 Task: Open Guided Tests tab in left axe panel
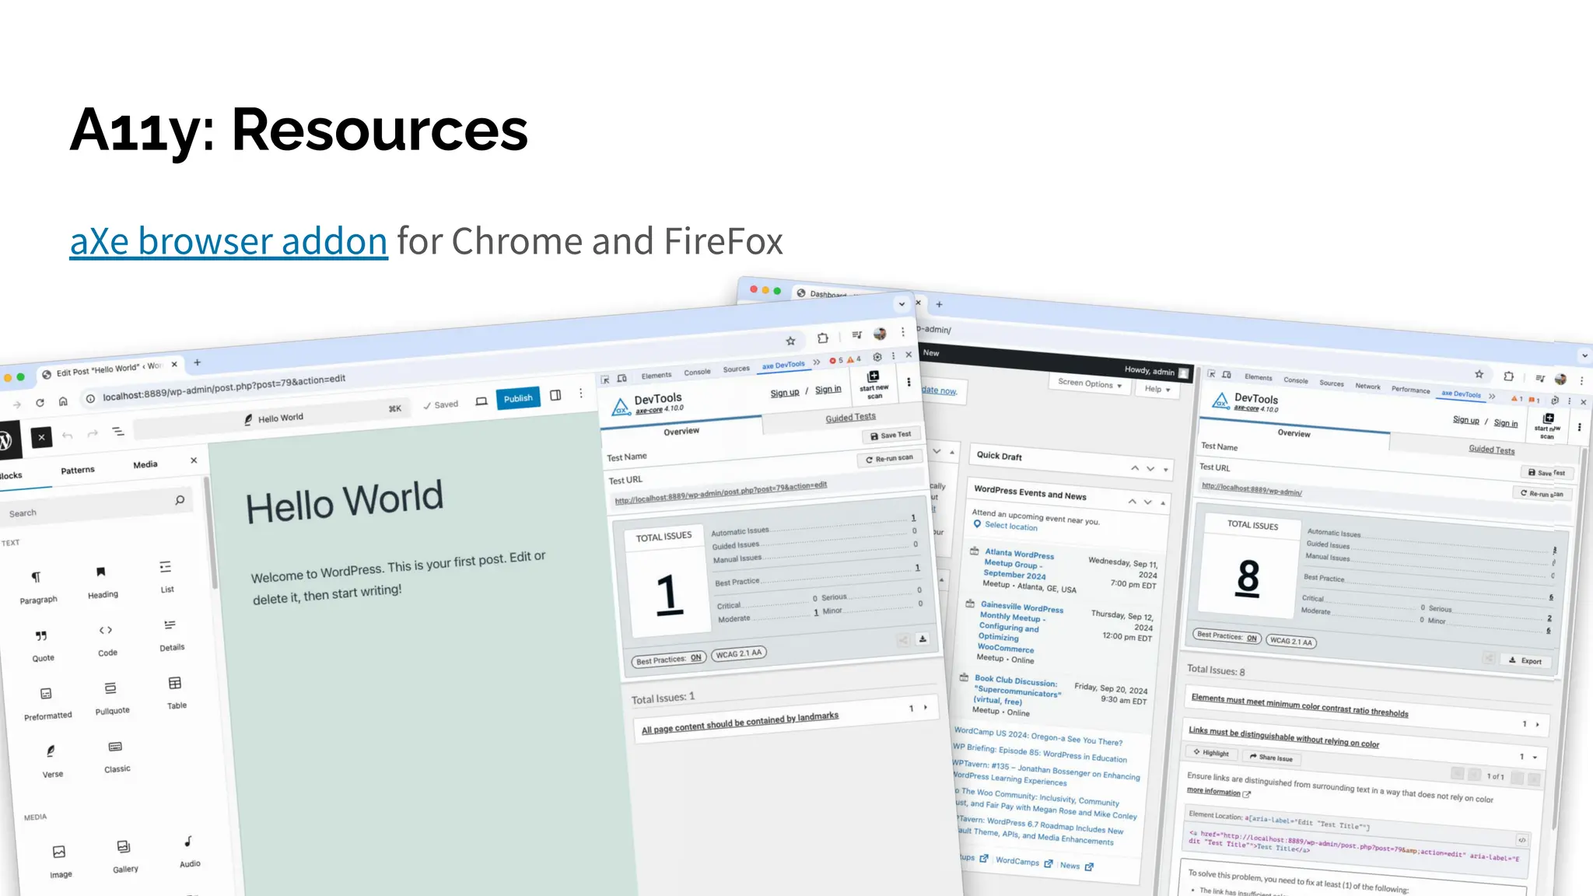point(850,418)
